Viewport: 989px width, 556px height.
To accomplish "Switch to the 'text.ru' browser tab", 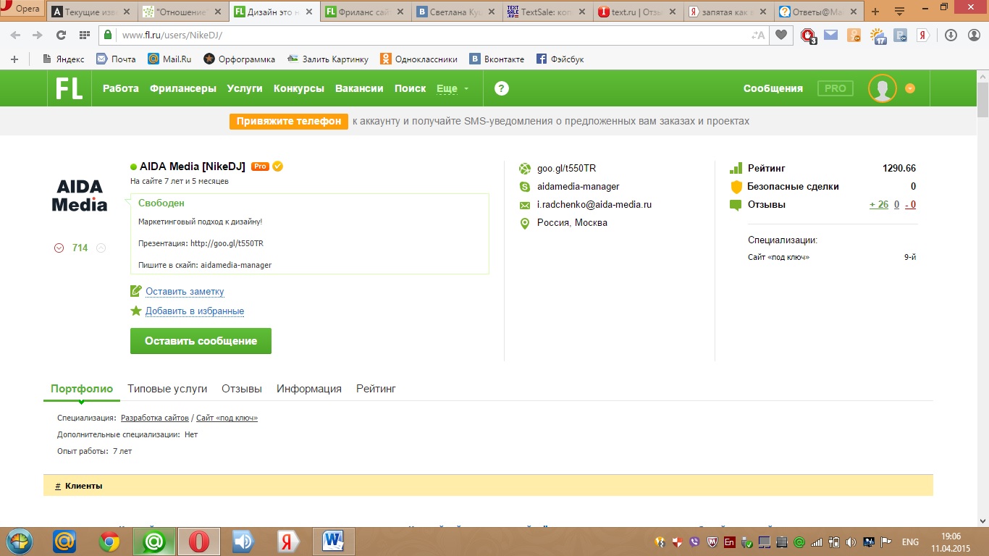I will pyautogui.click(x=639, y=12).
